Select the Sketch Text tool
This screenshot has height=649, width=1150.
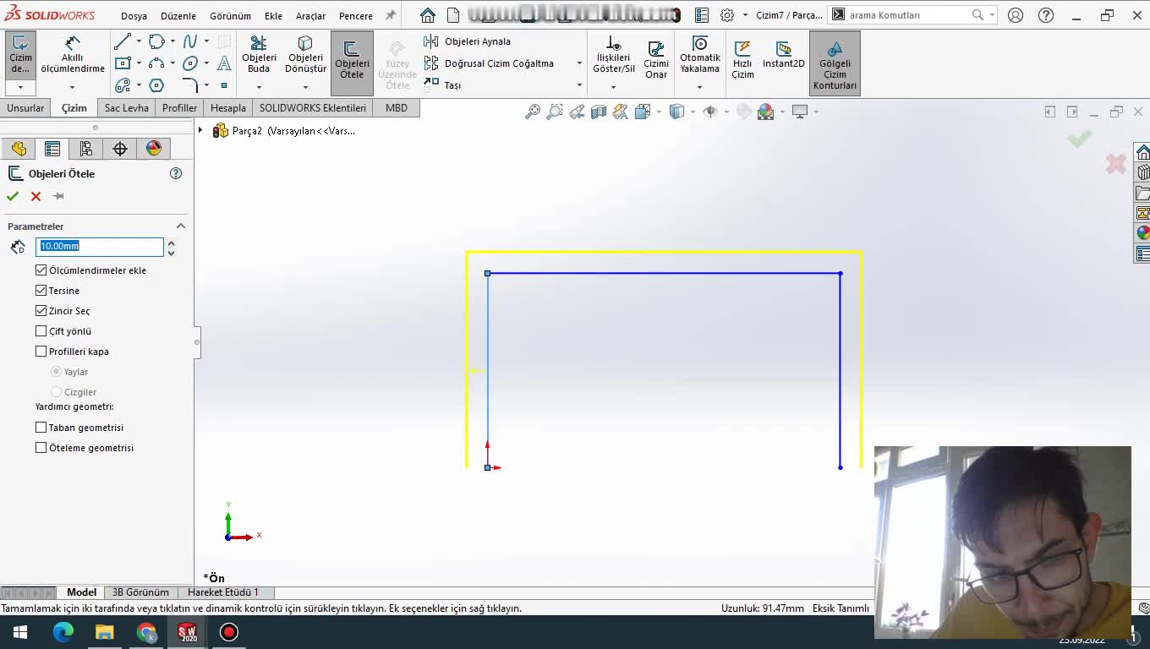pos(224,63)
